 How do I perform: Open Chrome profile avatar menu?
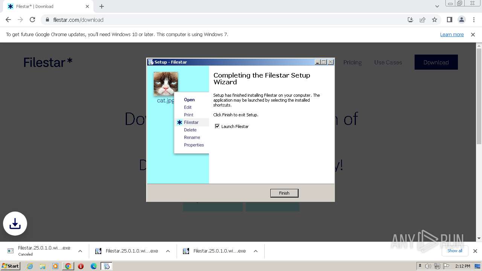461,20
